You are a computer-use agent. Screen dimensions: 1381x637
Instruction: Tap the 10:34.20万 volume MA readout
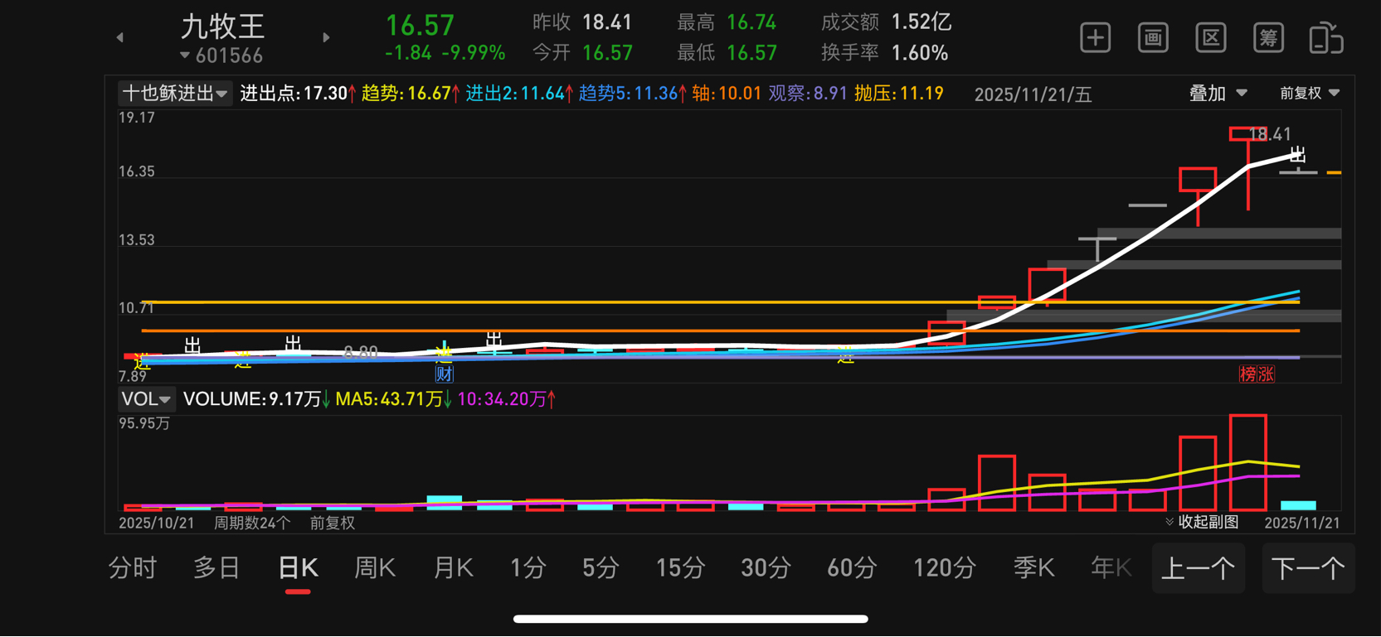pyautogui.click(x=507, y=399)
